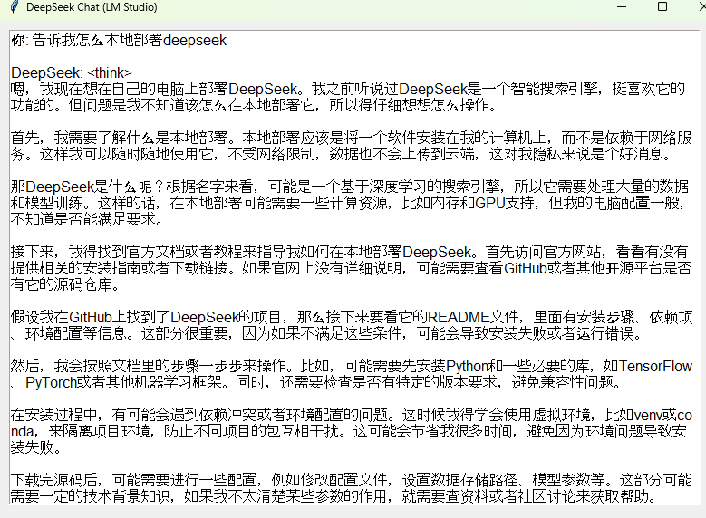This screenshot has width=706, height=518.
Task: Maximize the DeepSeek Chat window
Action: [x=662, y=6]
